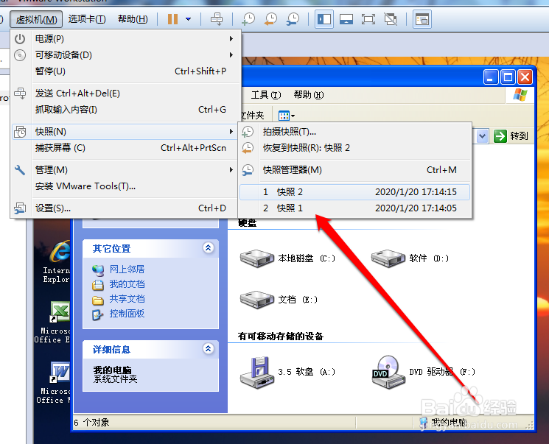
Task: Expand the 电源(P) submenu
Action: click(x=126, y=38)
